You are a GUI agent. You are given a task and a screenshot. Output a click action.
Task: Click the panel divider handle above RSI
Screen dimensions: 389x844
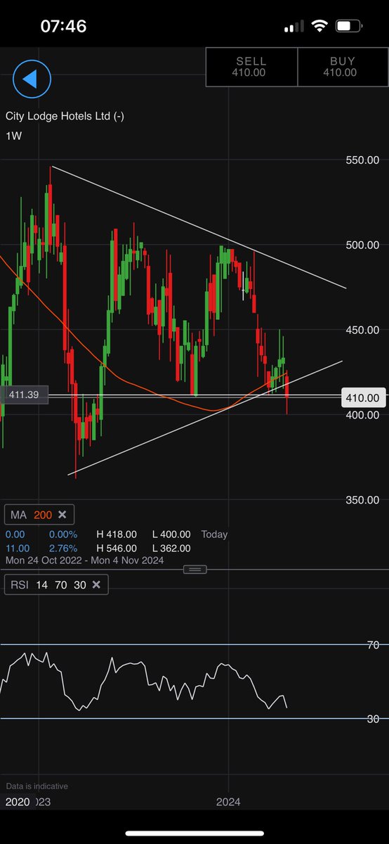(194, 569)
